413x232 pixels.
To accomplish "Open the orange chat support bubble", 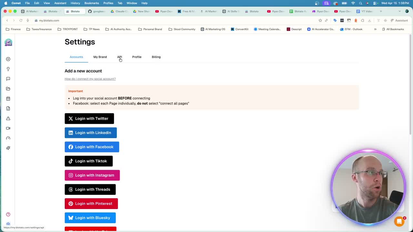I will pos(399,221).
